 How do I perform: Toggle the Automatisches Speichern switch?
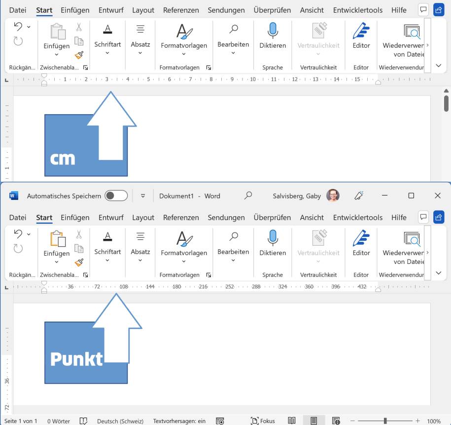[116, 196]
